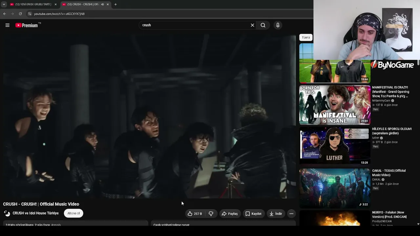Save the video with Kaydet

[254, 214]
